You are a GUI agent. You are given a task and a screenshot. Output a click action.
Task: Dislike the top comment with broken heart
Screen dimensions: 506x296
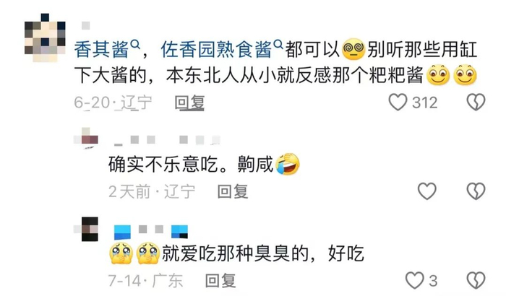(476, 103)
